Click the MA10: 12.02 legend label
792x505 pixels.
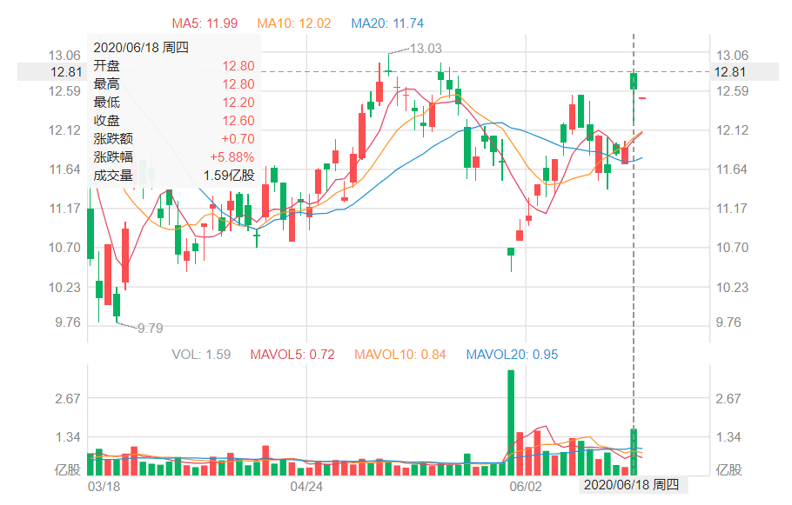click(294, 23)
